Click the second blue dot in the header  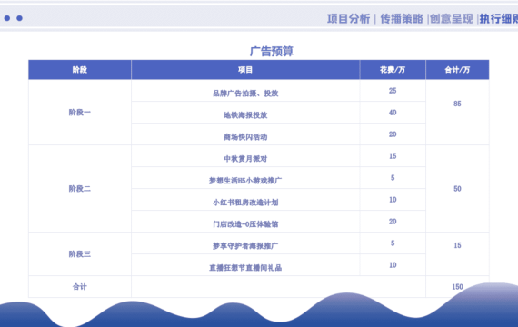pos(19,18)
